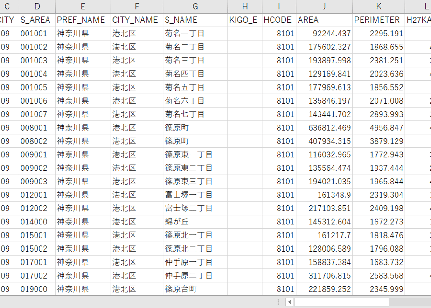The height and width of the screenshot is (308, 431).
Task: Click PERIMETER value 2583.568
Action: click(379, 276)
